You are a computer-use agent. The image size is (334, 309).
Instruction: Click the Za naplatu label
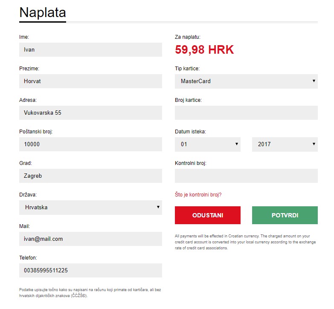(x=188, y=37)
